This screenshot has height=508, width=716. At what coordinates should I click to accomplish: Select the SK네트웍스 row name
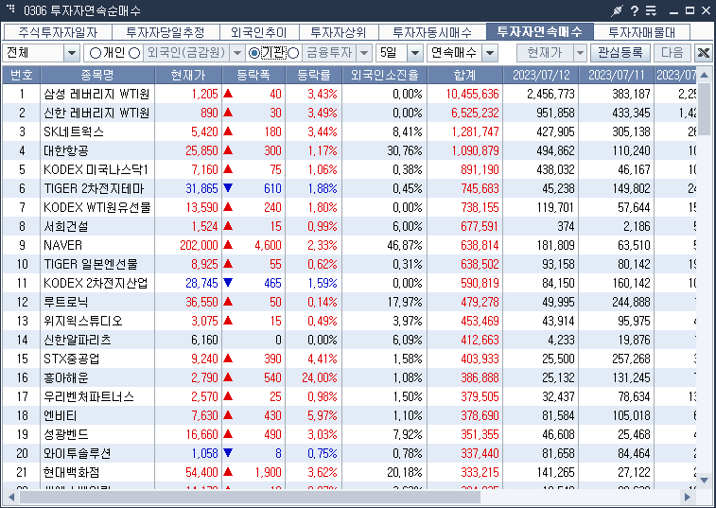74,131
